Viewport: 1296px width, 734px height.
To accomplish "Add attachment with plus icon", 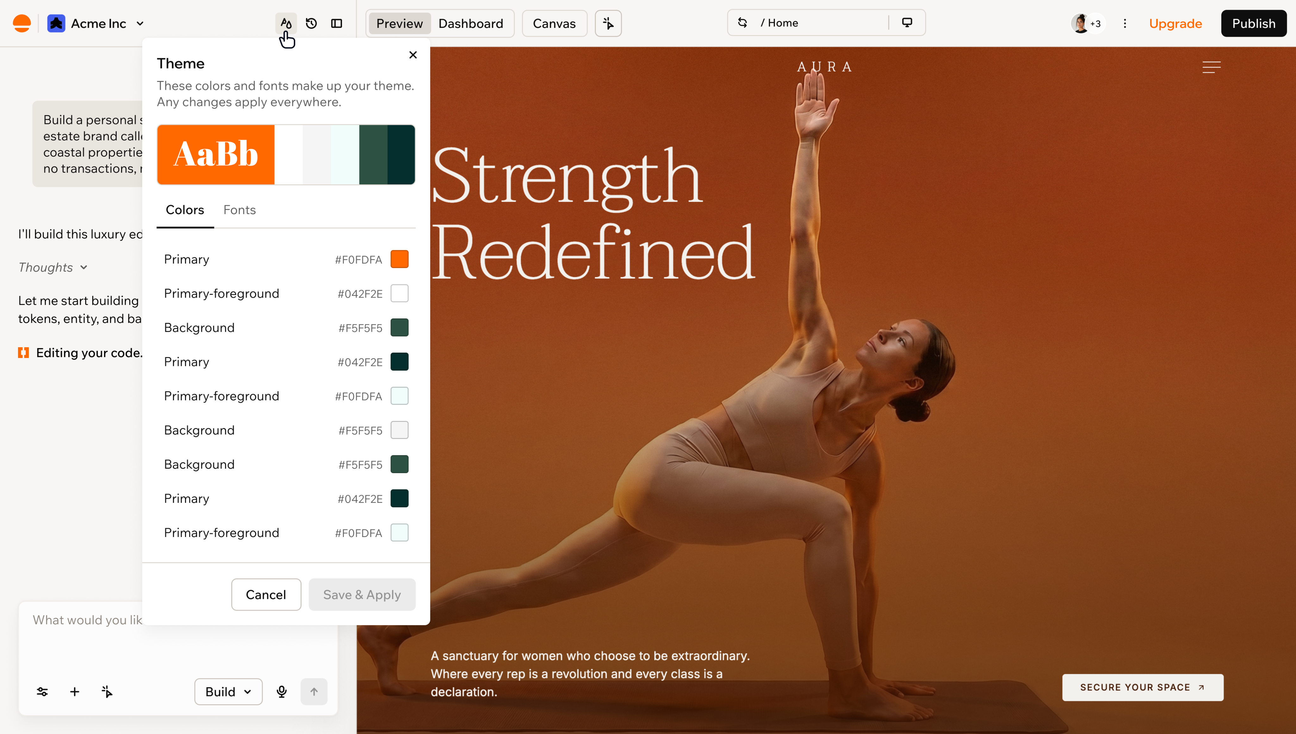I will (x=75, y=692).
